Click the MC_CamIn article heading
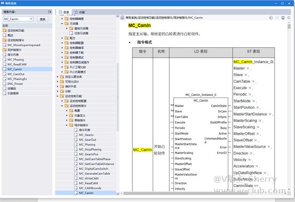Screen dimensions: 295x202 pyautogui.click(x=139, y=26)
